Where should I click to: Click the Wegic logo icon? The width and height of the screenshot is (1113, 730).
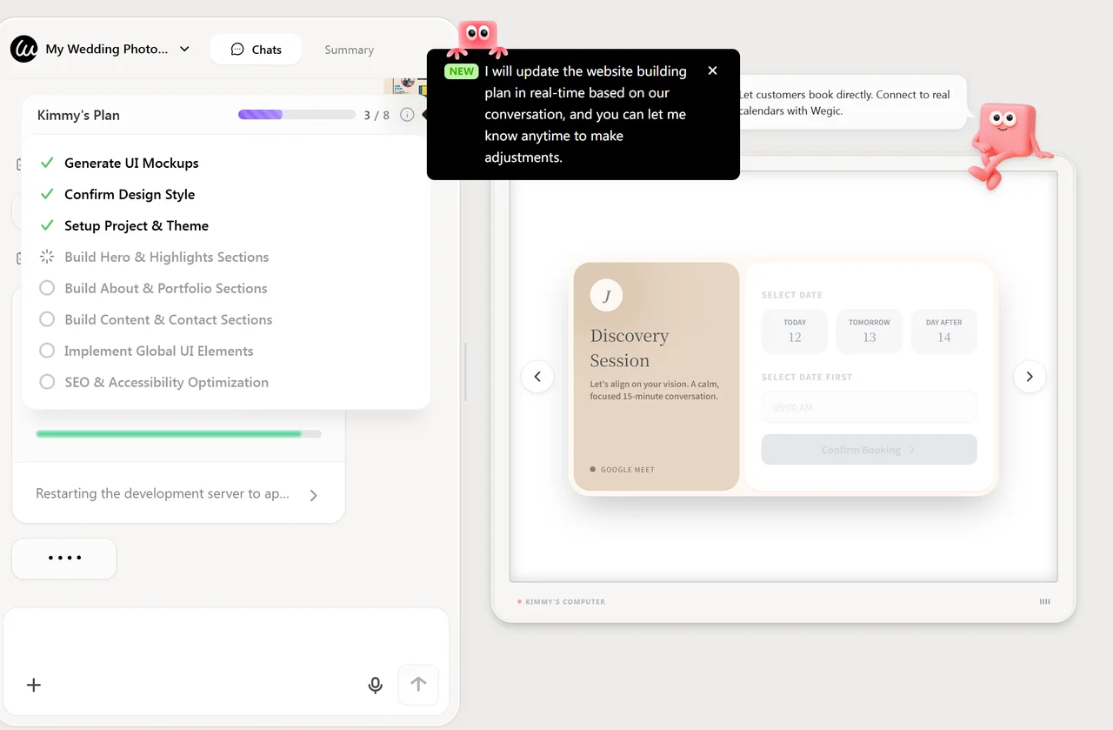(24, 50)
